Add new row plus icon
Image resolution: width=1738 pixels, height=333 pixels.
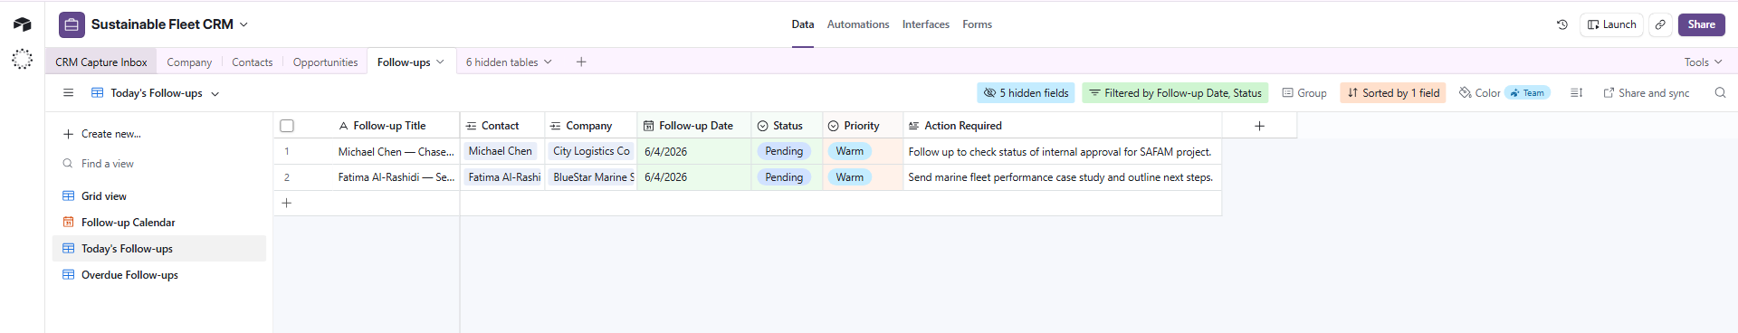point(286,203)
